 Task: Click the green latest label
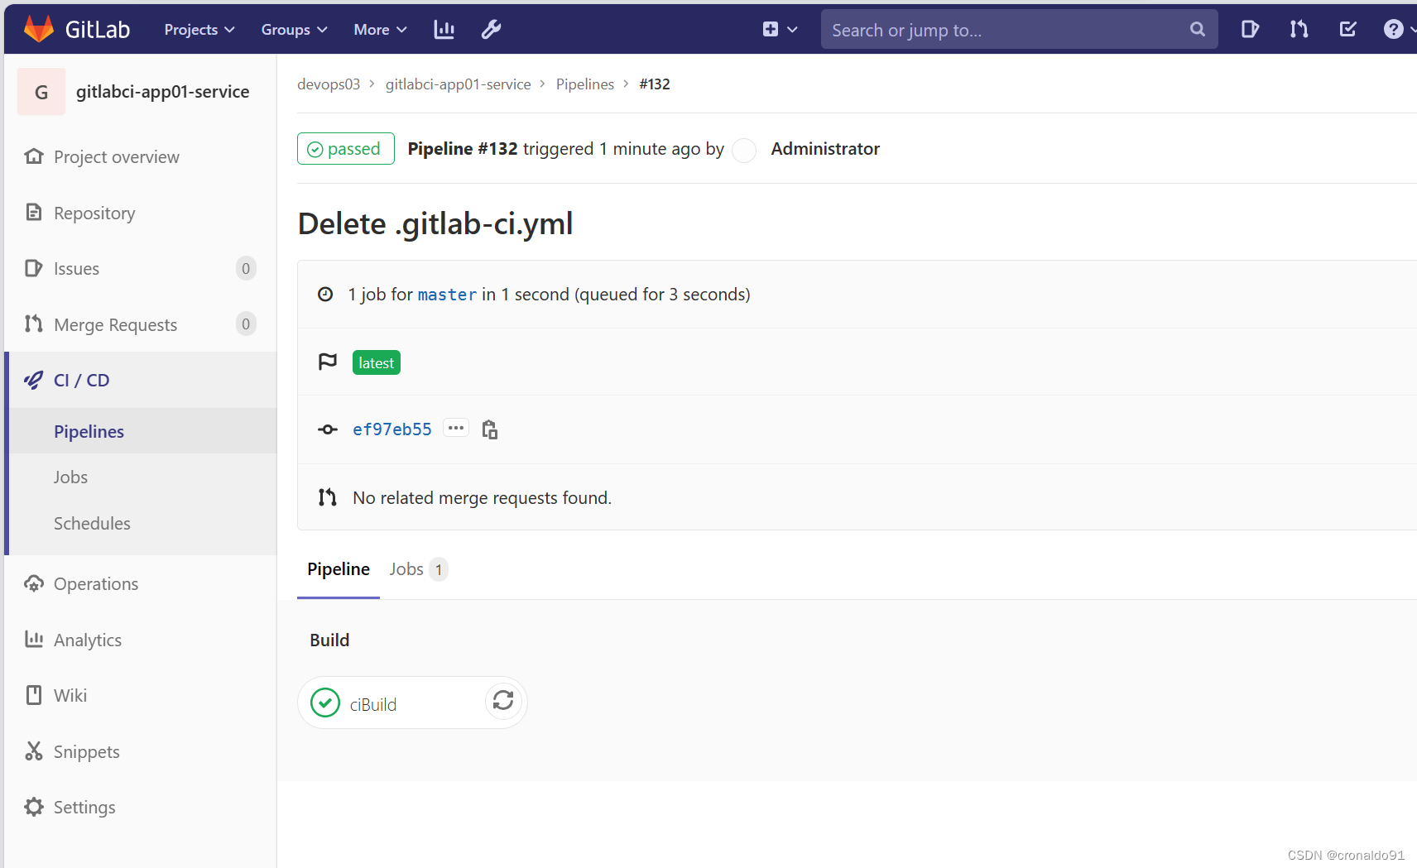[377, 362]
